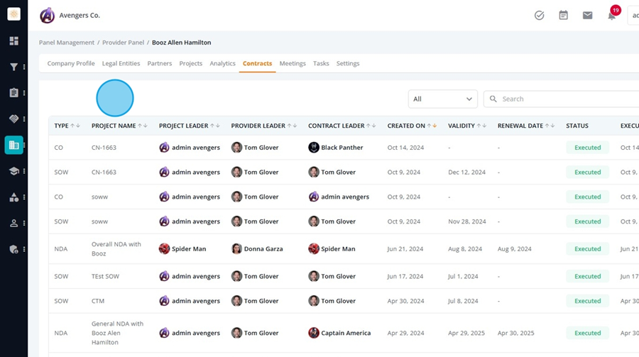Click Donna Garza provider leader

[257, 249]
